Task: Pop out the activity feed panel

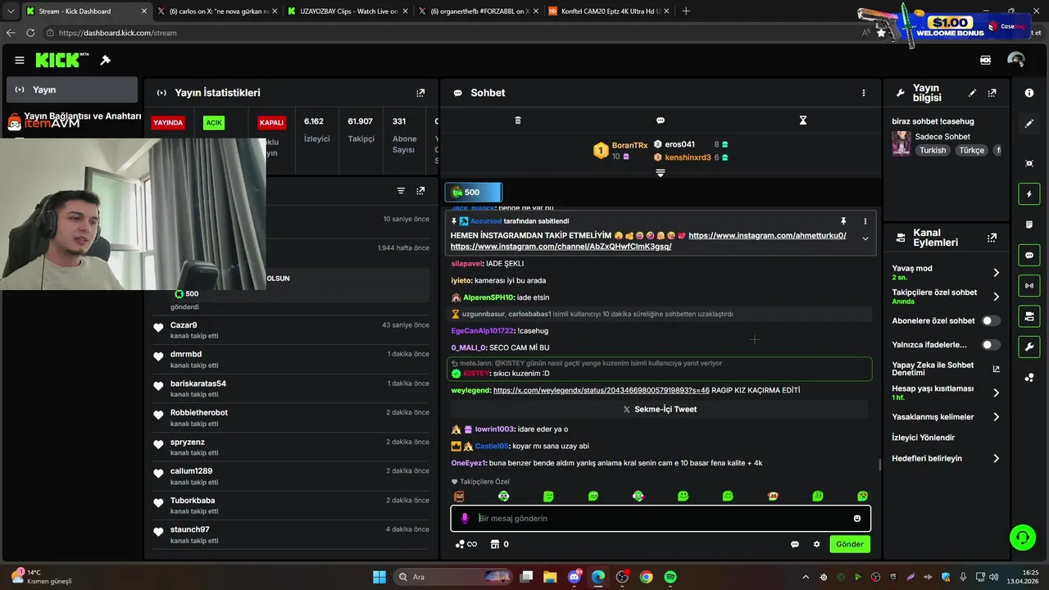Action: [x=420, y=191]
